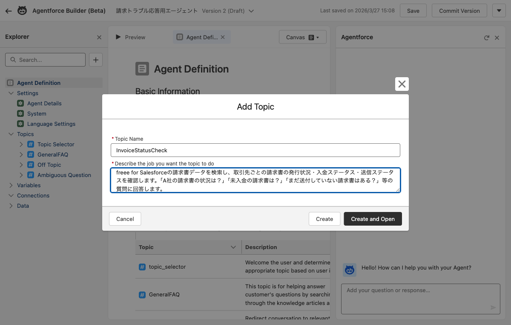
Task: Refresh the Agentforce chat panel
Action: (x=487, y=38)
